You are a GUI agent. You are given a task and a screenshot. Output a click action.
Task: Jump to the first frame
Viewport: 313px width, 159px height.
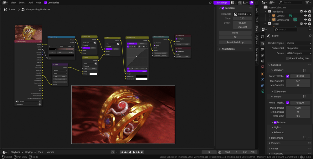[121, 152]
